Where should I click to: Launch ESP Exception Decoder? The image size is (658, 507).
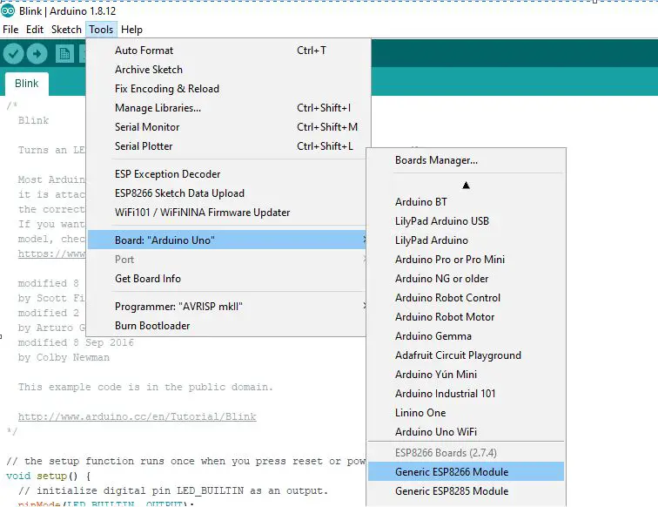(x=227, y=174)
